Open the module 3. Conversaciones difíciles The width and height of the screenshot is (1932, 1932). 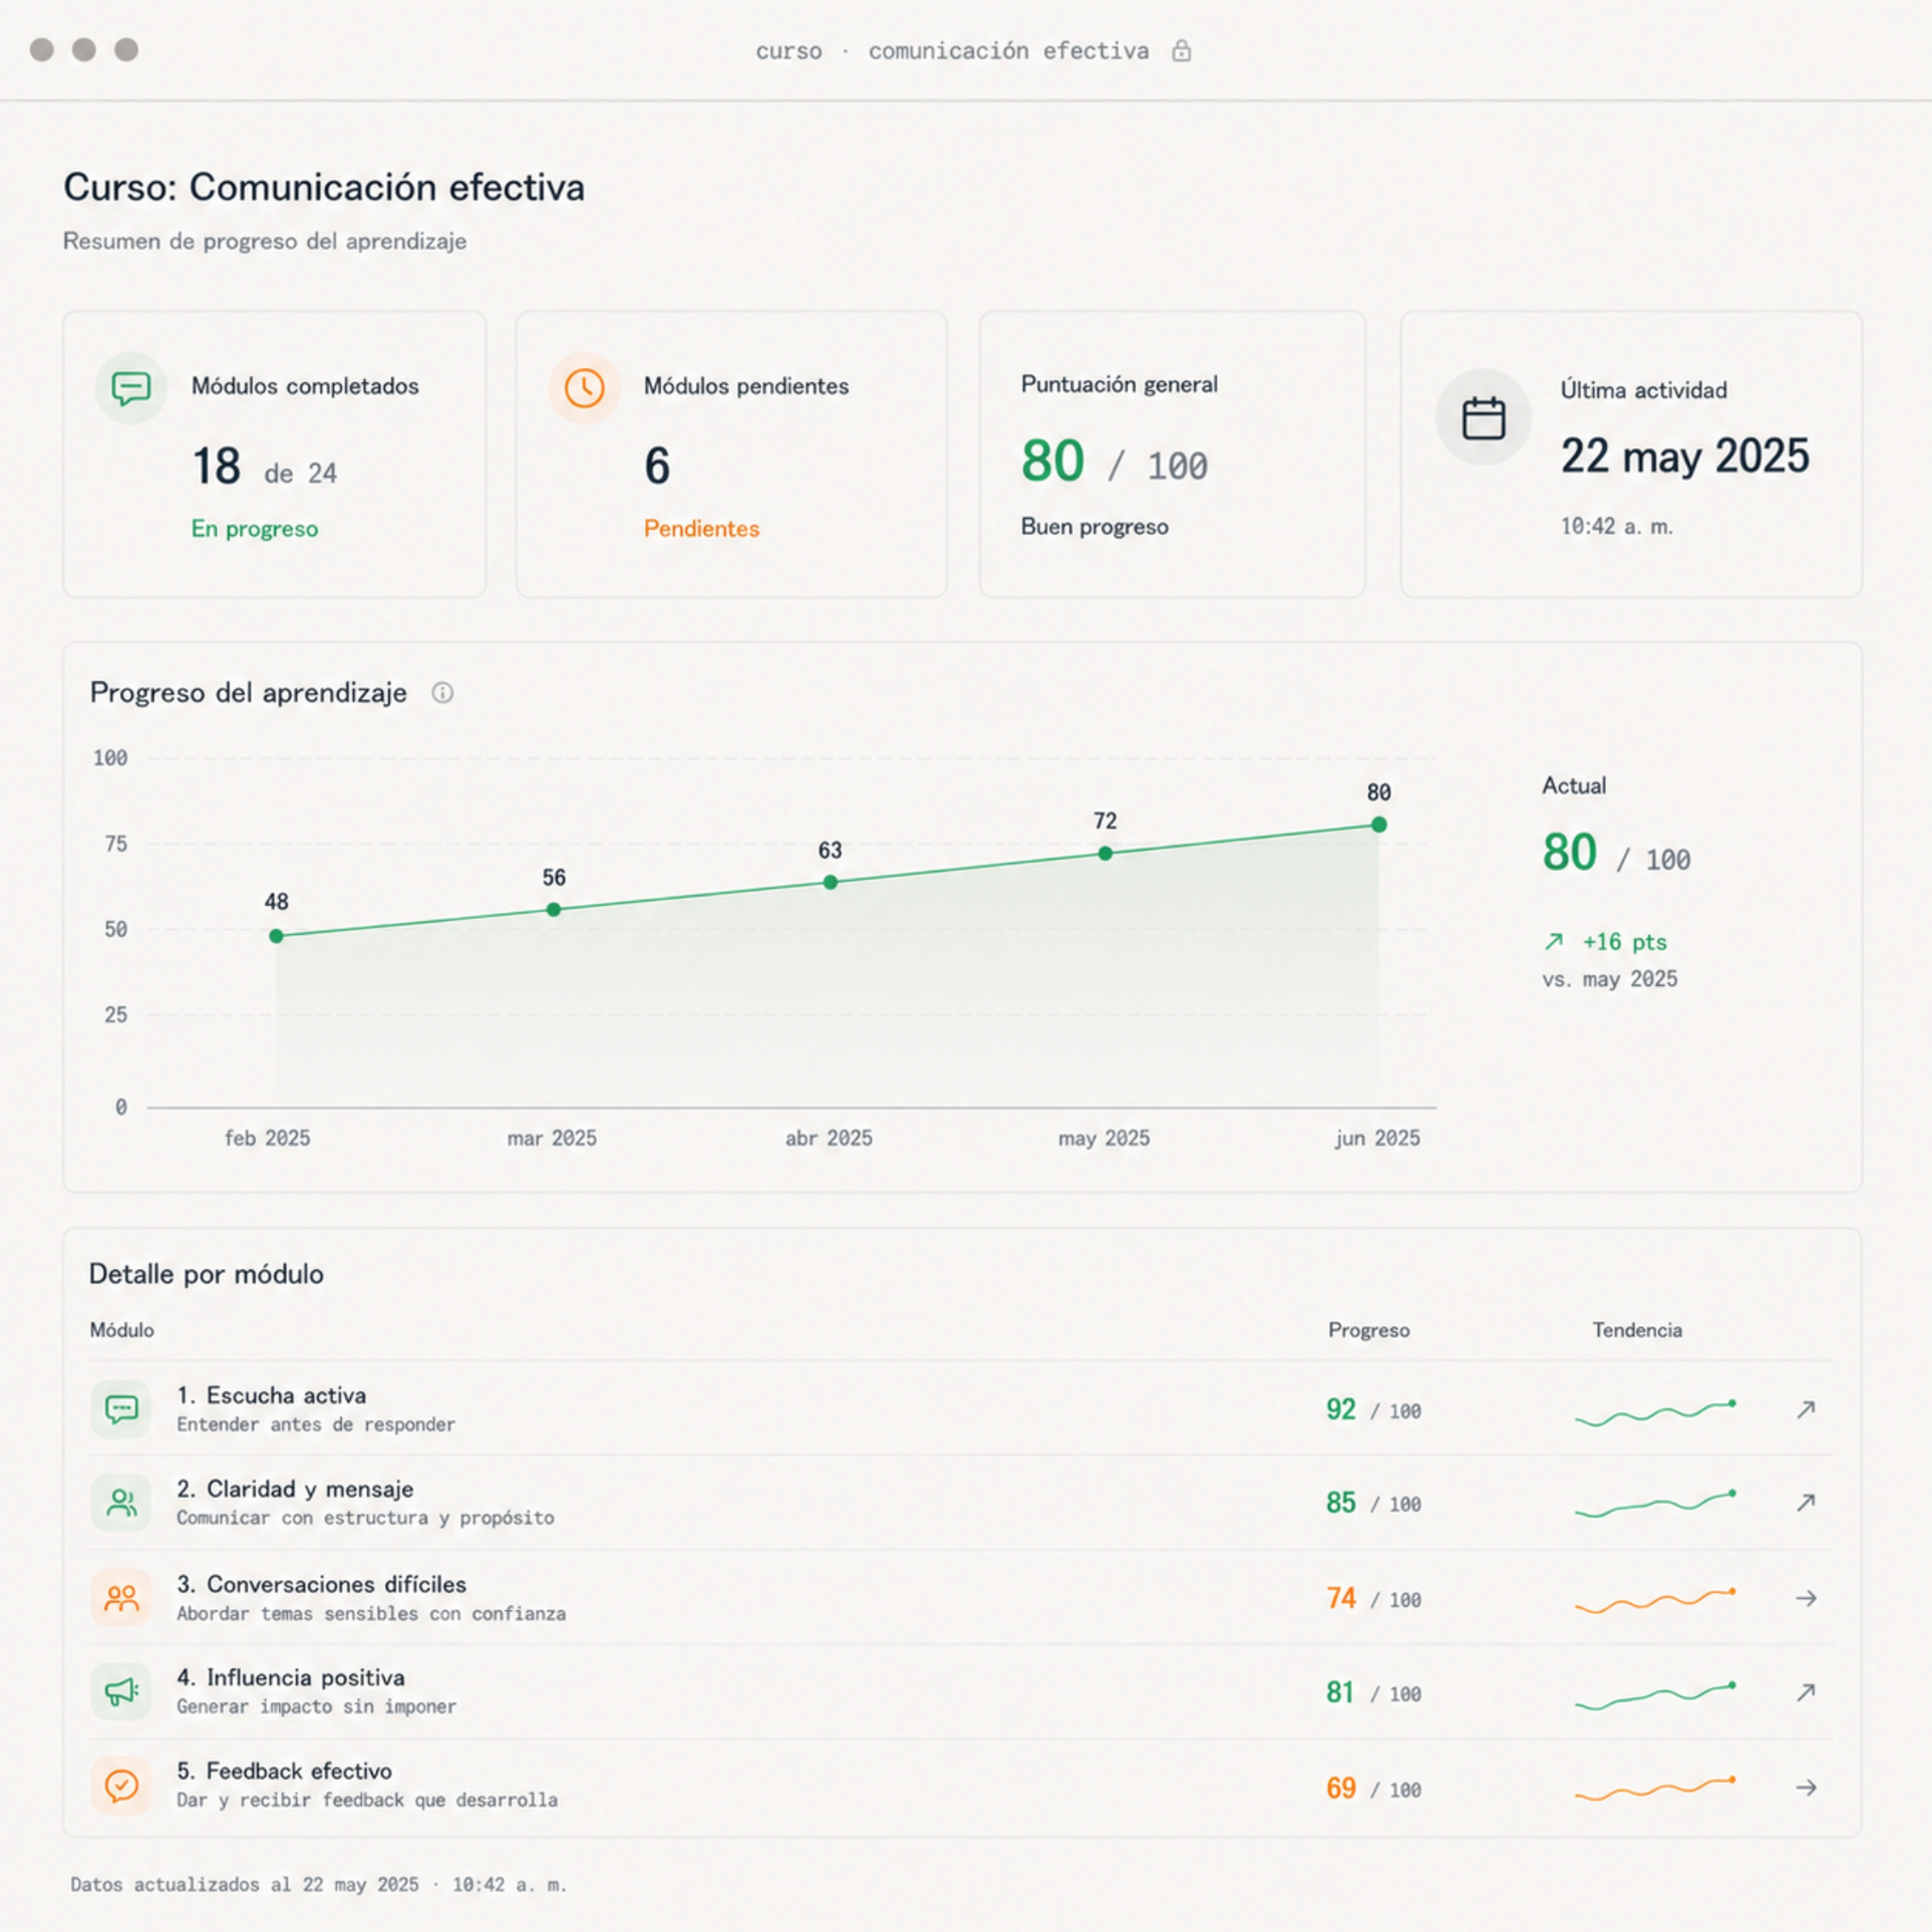pos(961,1597)
